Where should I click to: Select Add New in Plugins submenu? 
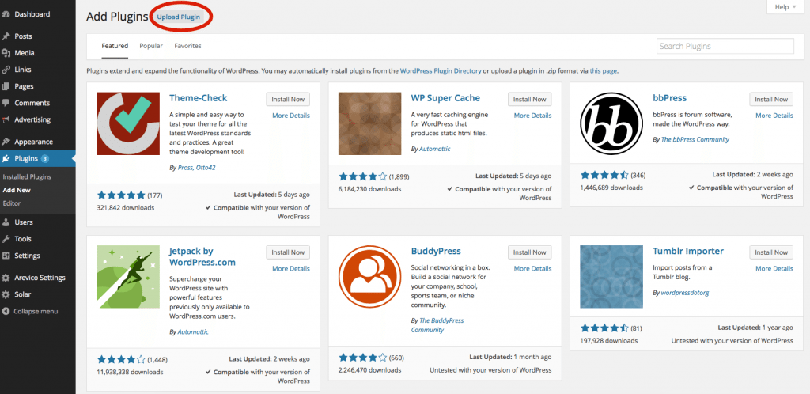tap(17, 190)
